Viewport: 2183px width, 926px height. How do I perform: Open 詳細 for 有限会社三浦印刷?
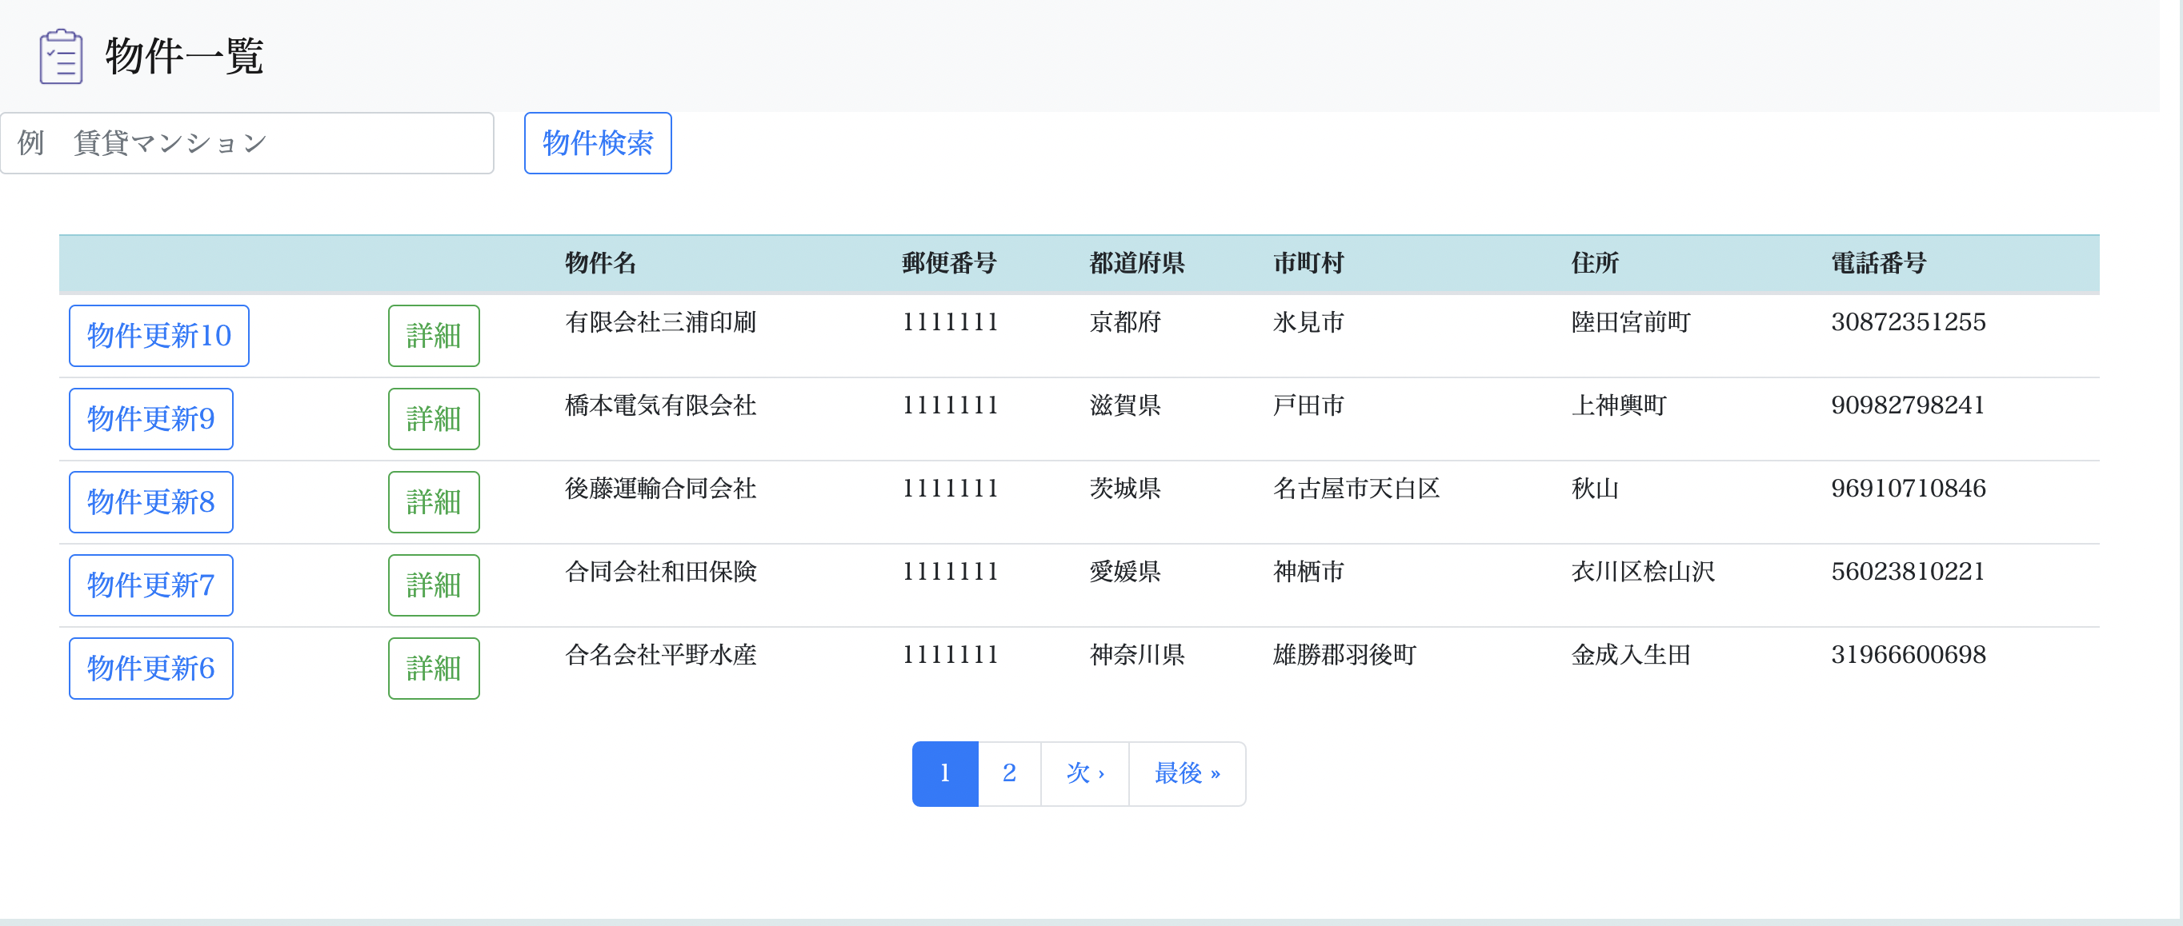[x=433, y=336]
